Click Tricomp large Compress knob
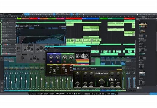Viewport: 157px width, 108px height. [101, 82]
